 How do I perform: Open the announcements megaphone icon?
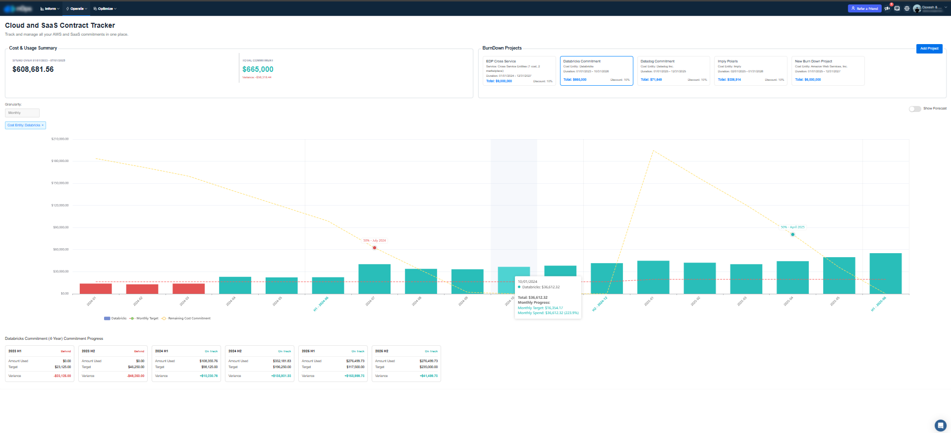point(887,8)
